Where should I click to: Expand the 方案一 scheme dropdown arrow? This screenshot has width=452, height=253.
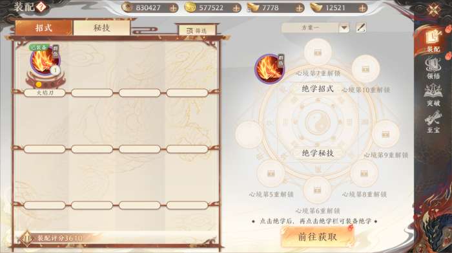click(344, 28)
